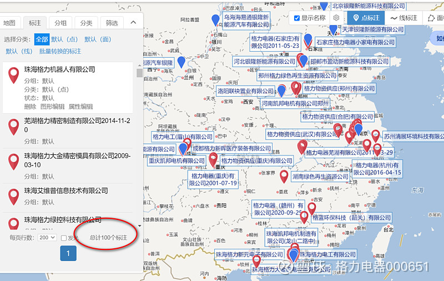
Task: Click map label 格力电器芜湖有限公司
Action: [x=350, y=152]
